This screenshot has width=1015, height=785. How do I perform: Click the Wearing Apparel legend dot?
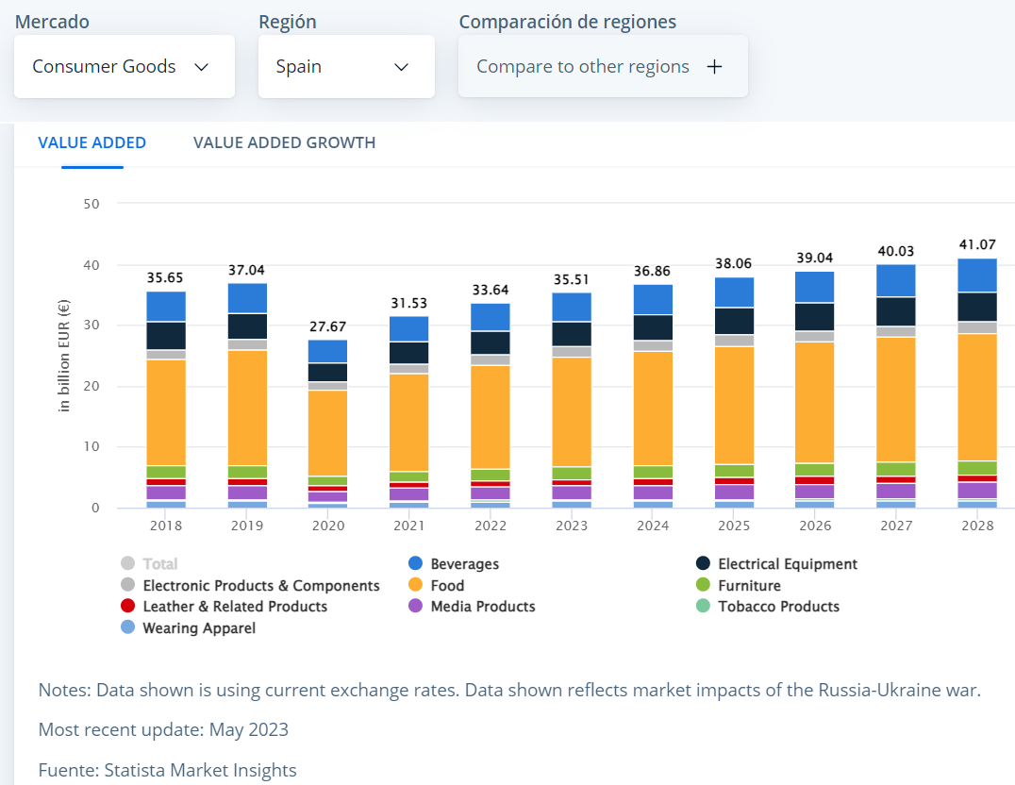point(127,627)
